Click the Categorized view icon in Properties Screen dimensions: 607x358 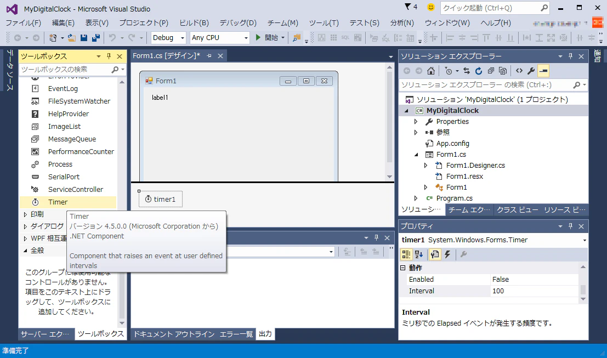406,254
